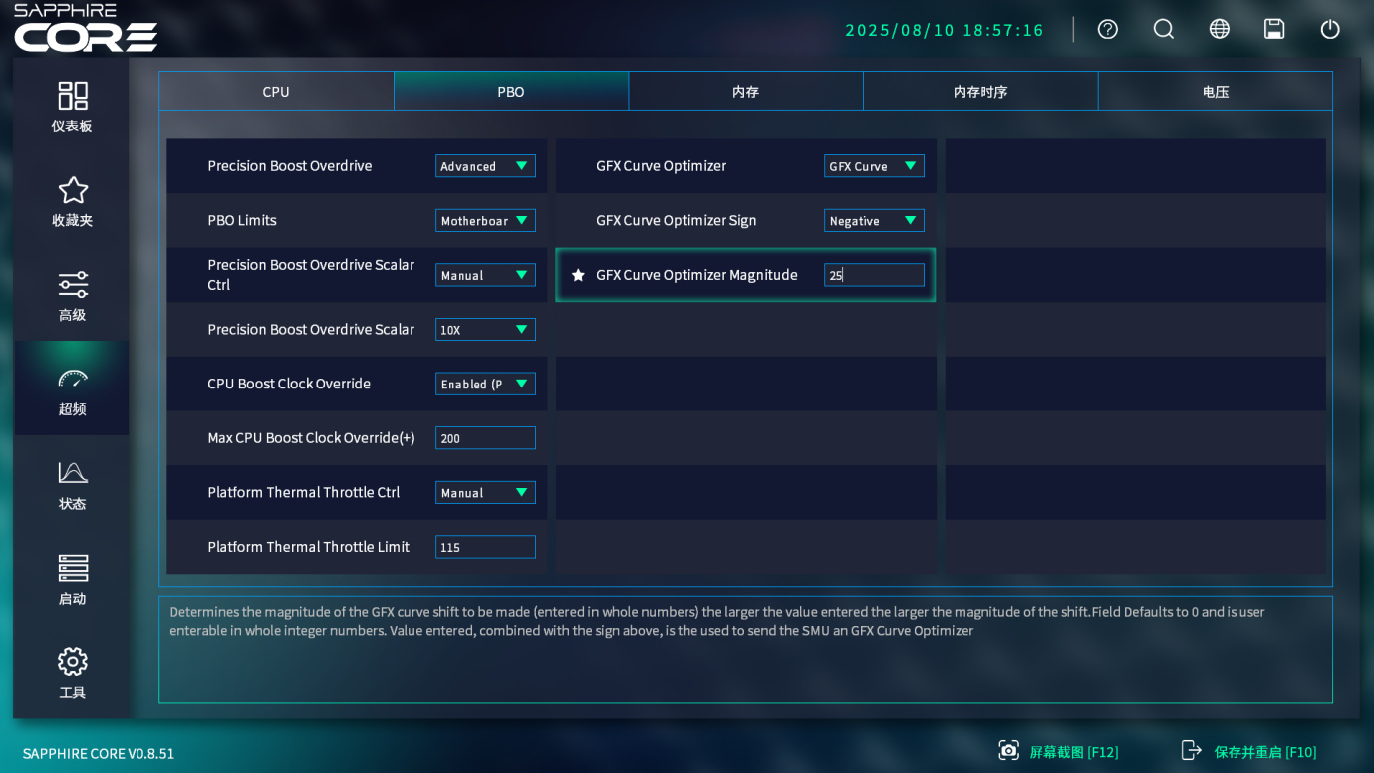Open the 收藏夹 favorites star icon
Image resolution: width=1374 pixels, height=773 pixels.
73,190
